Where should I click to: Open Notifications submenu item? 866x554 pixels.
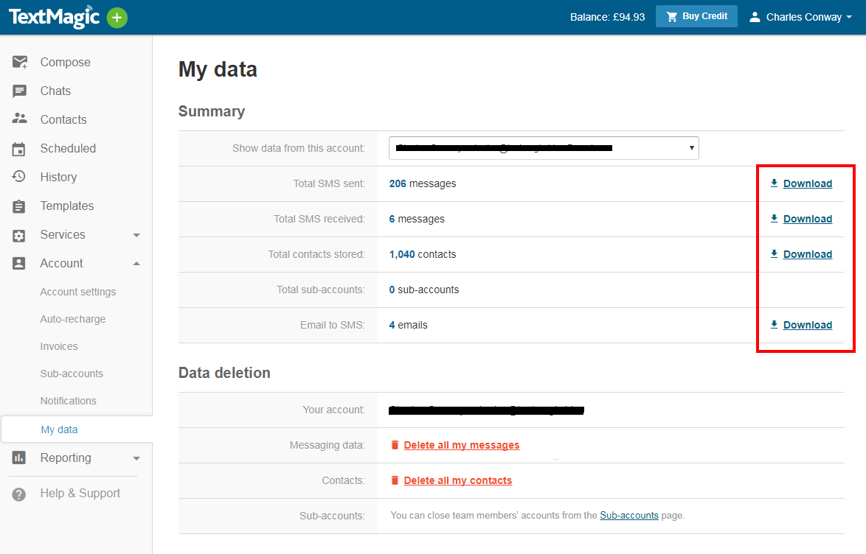[x=69, y=401]
